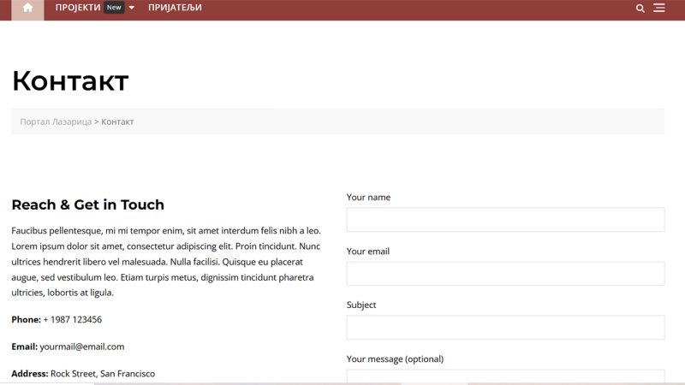Click the phone number + 1987 123456
The height and width of the screenshot is (385, 685).
pyautogui.click(x=72, y=320)
